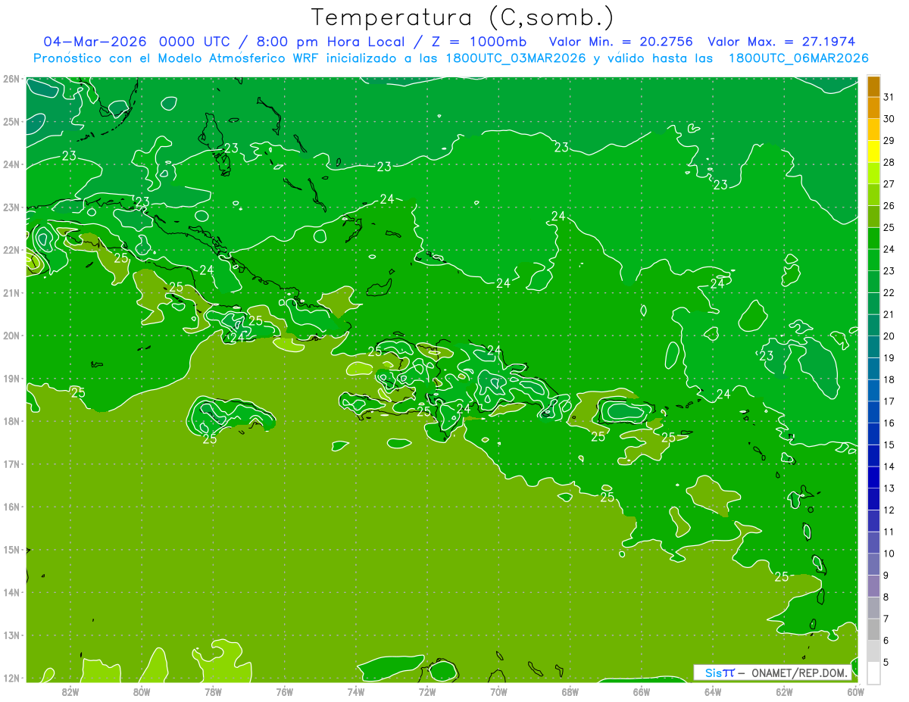This screenshot has width=909, height=702.
Task: Click the legend value 7
Action: click(886, 619)
